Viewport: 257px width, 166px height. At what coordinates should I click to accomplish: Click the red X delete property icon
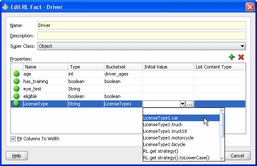pos(241,57)
